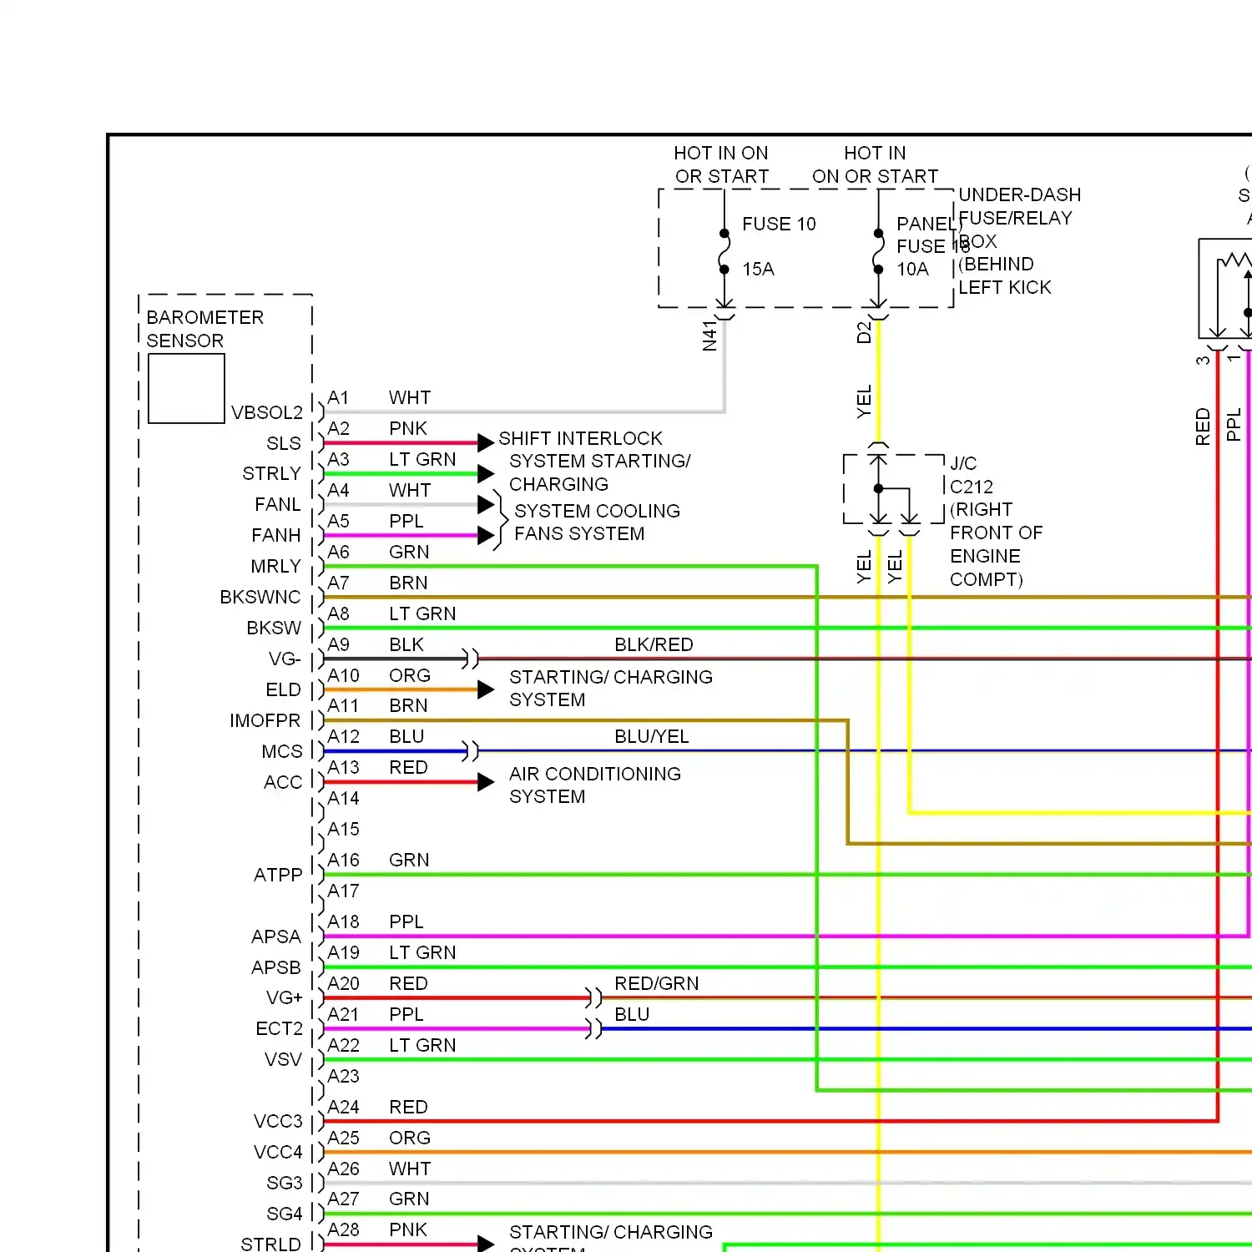This screenshot has height=1252, width=1252.
Task: Select the VCC3 signal label
Action: click(278, 1122)
